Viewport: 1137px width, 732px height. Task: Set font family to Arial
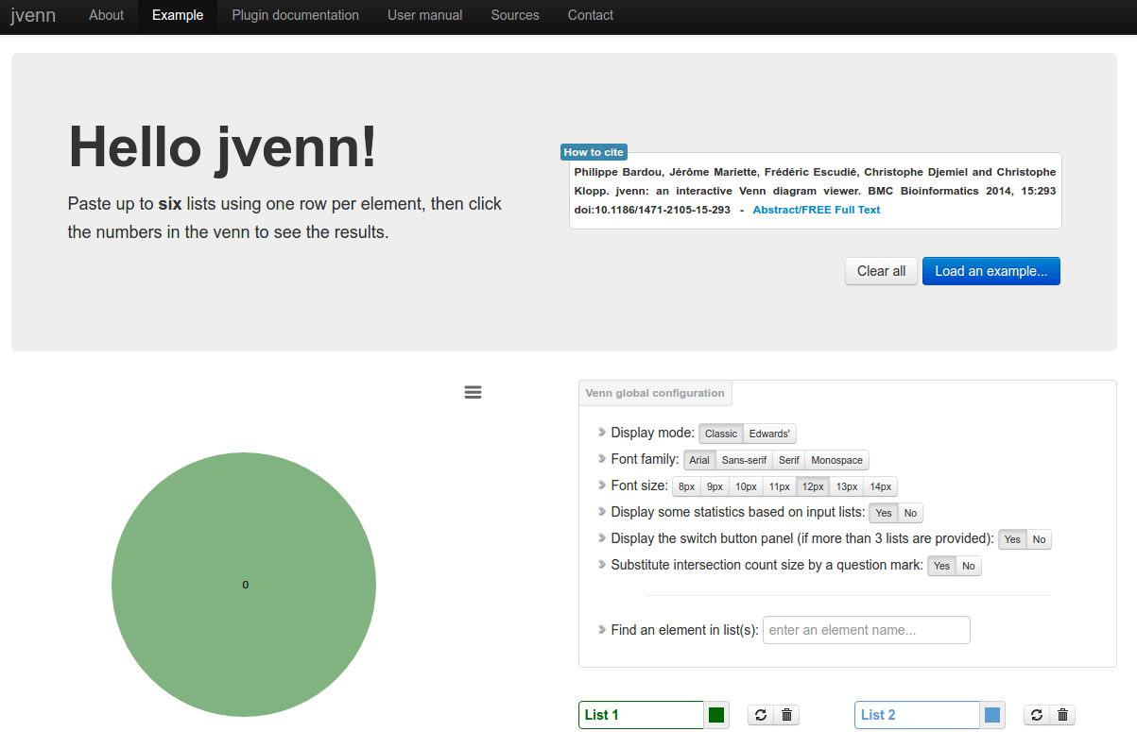(x=699, y=460)
